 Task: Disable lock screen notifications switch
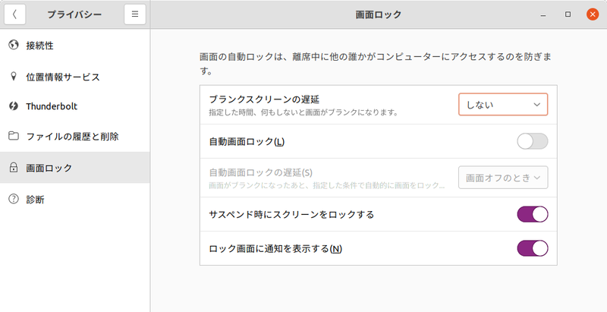tap(532, 248)
